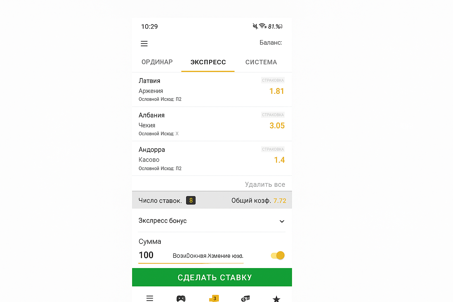Tap the number of bets badge showing 8
The width and height of the screenshot is (453, 302).
[191, 201]
